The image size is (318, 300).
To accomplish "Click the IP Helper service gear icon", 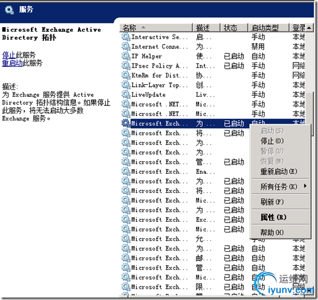I will [x=126, y=56].
